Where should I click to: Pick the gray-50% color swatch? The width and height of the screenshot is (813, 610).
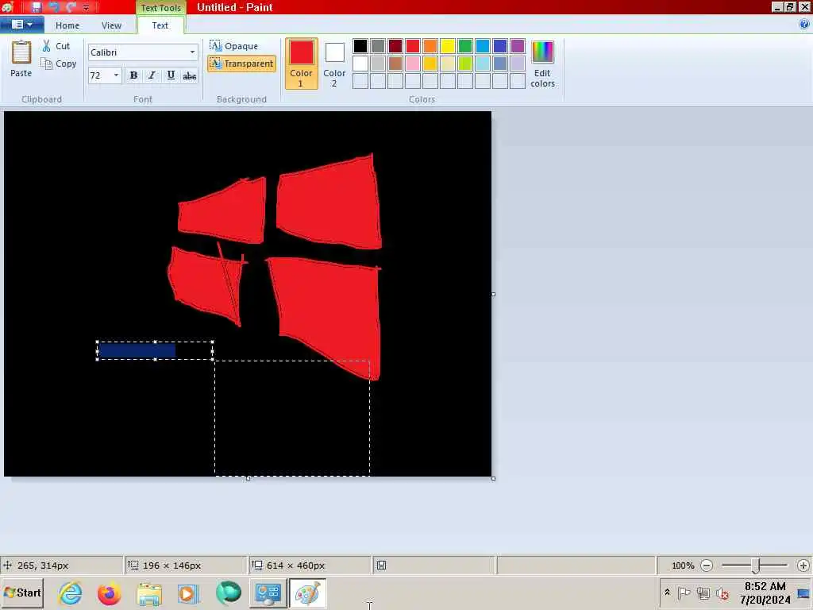(x=378, y=46)
